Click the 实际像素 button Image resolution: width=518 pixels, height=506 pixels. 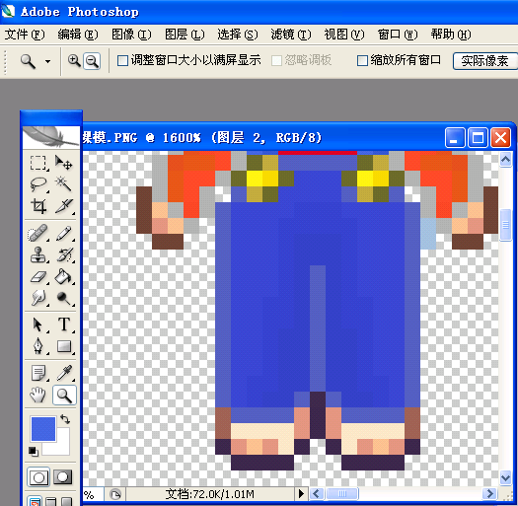click(485, 61)
